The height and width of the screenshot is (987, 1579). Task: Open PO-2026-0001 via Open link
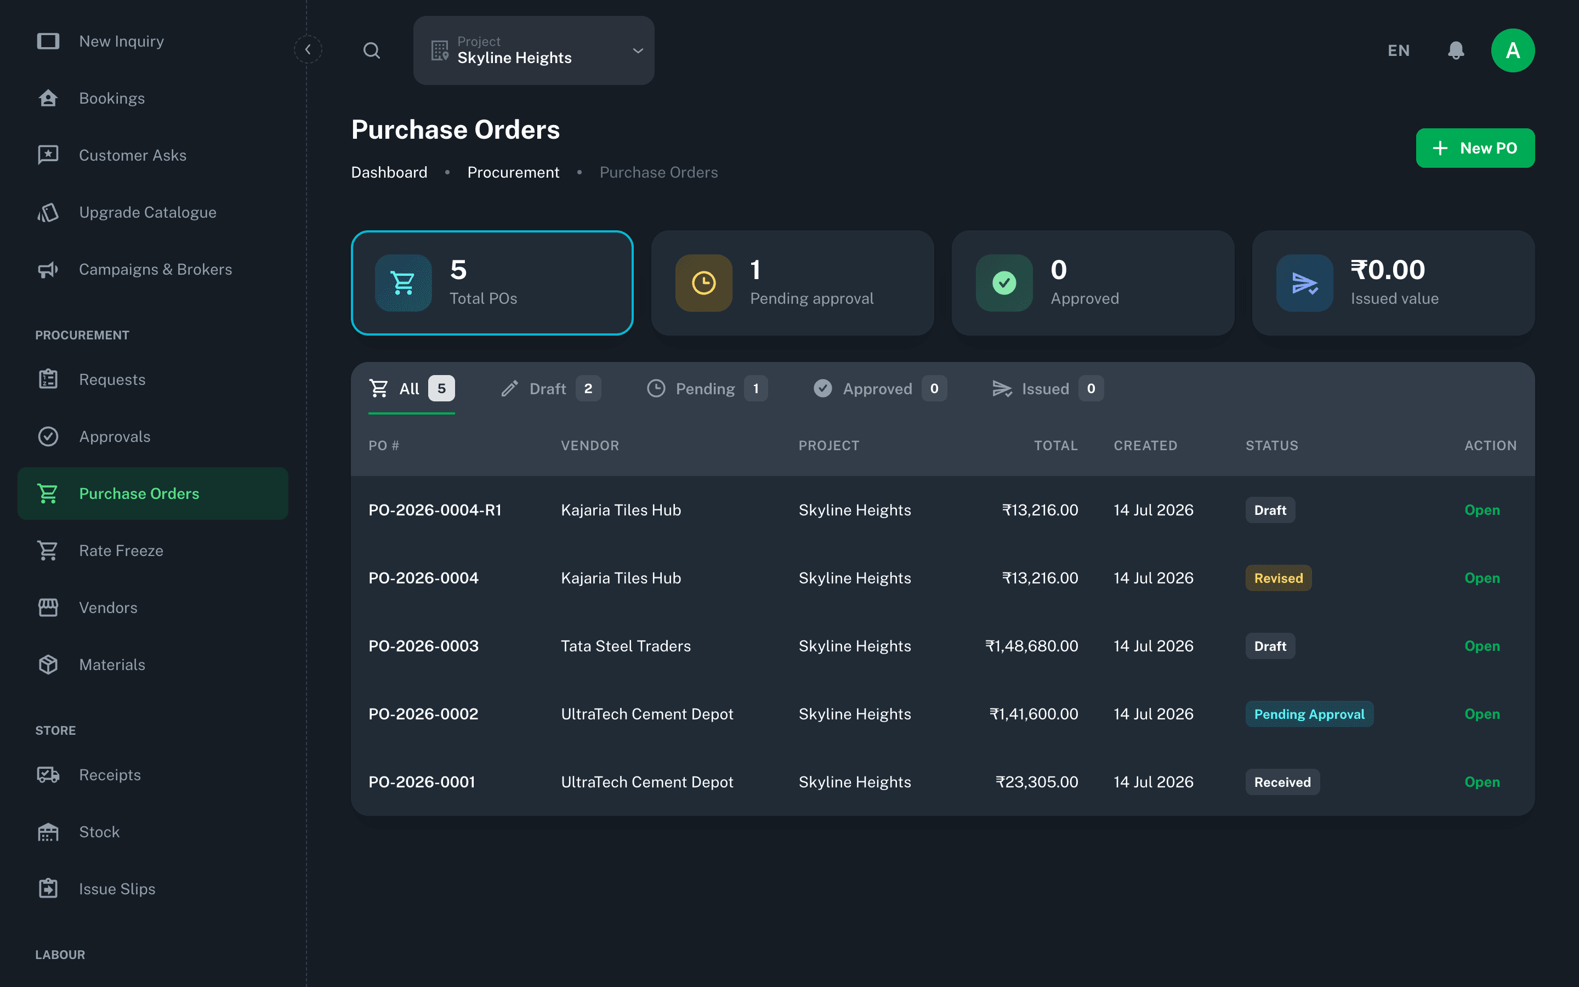pos(1482,781)
